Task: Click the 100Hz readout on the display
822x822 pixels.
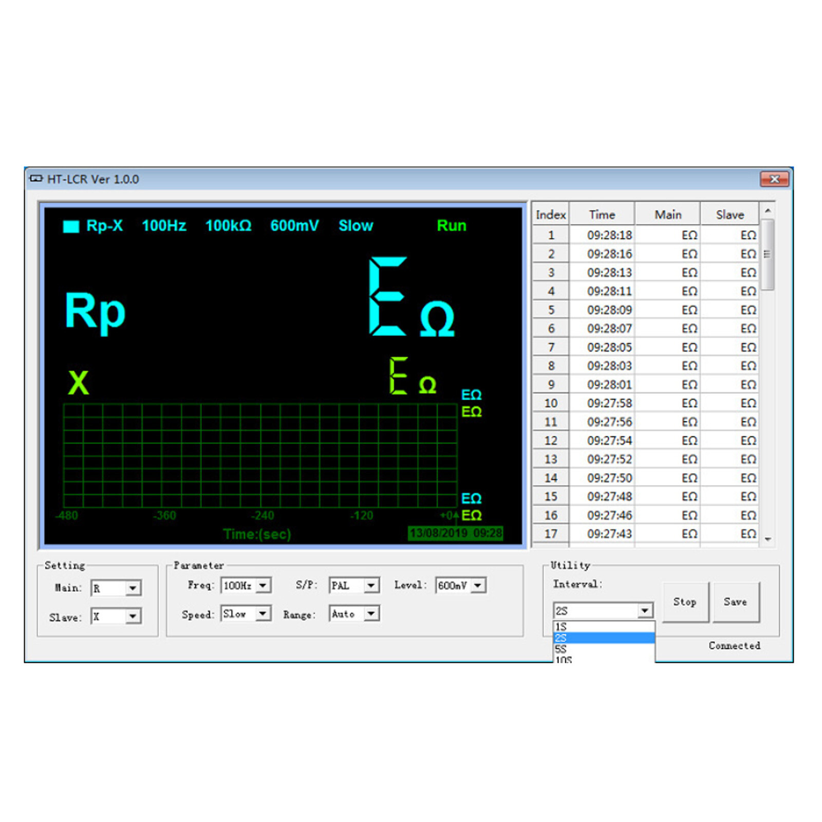Action: pos(164,226)
